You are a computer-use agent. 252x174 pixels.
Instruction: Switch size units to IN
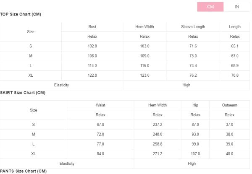tap(236, 7)
